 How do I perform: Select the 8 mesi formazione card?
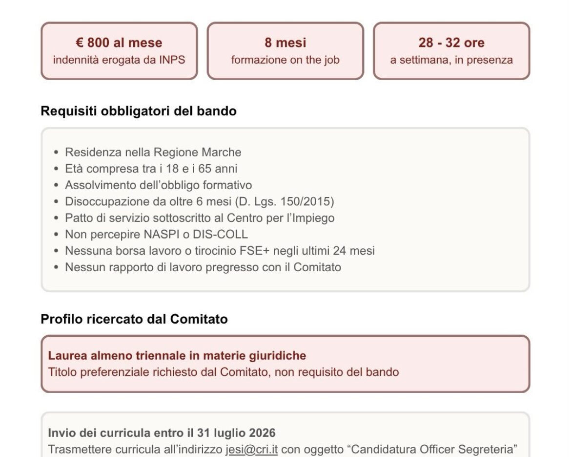(x=285, y=51)
